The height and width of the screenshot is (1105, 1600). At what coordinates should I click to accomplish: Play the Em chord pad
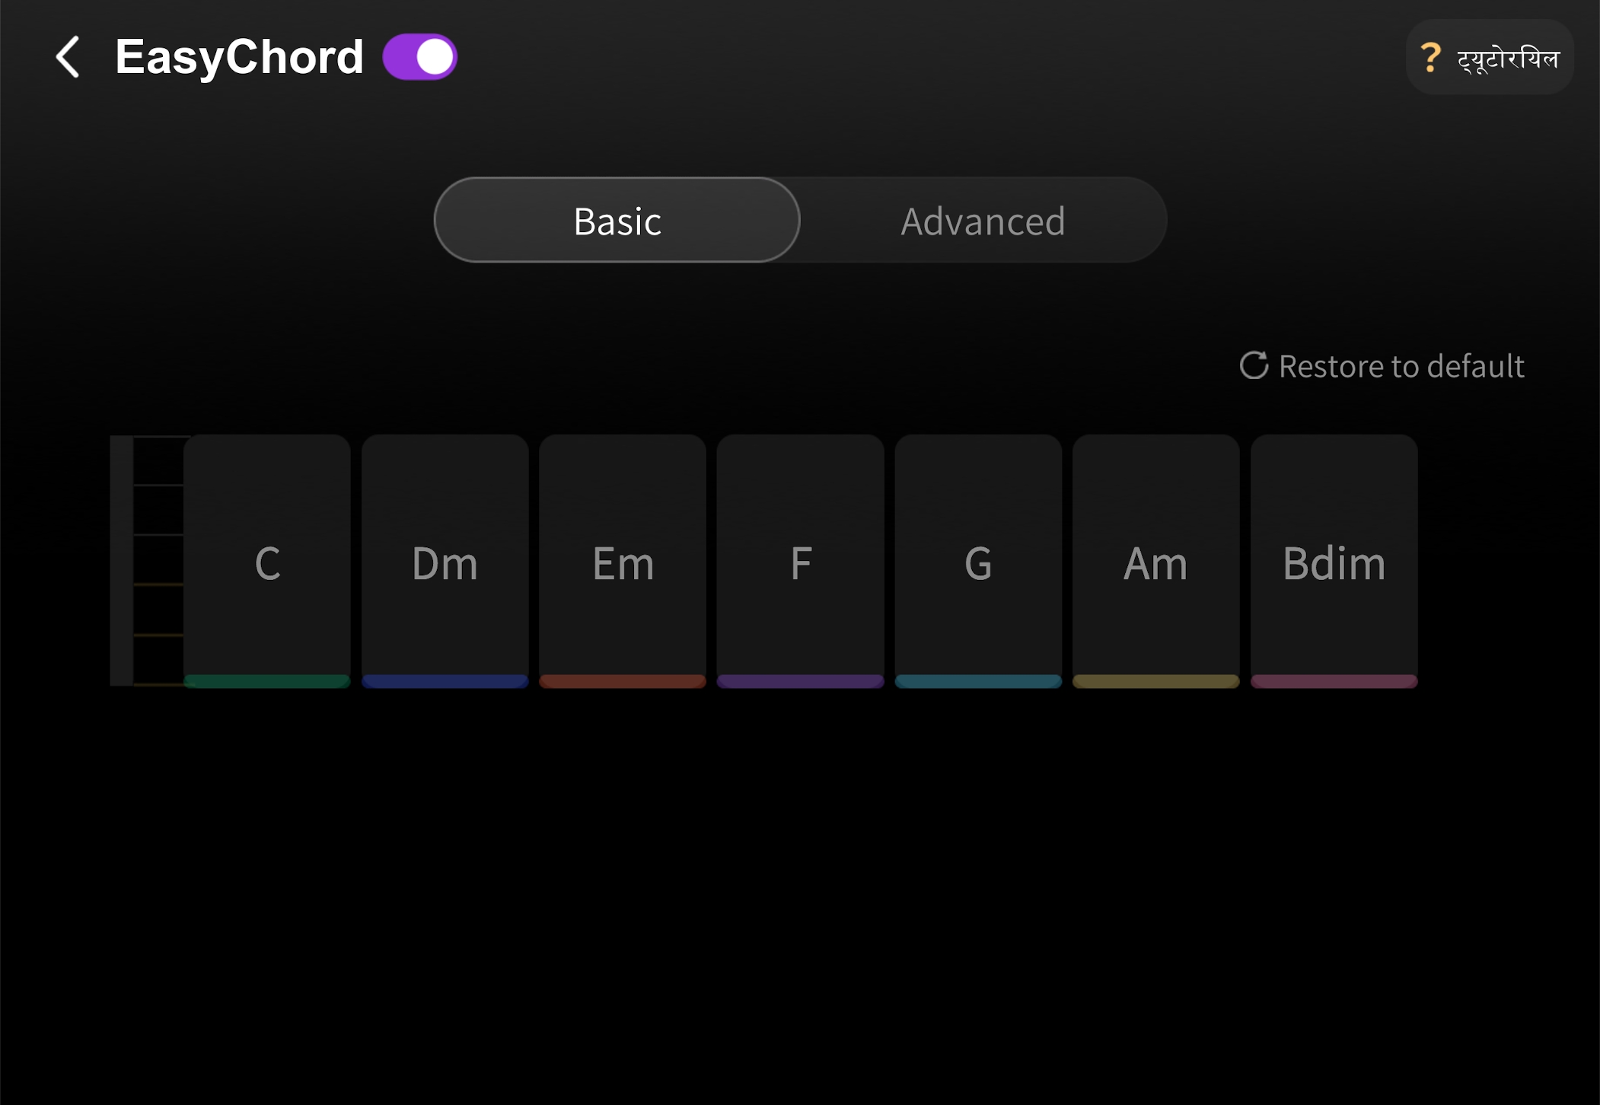click(623, 563)
